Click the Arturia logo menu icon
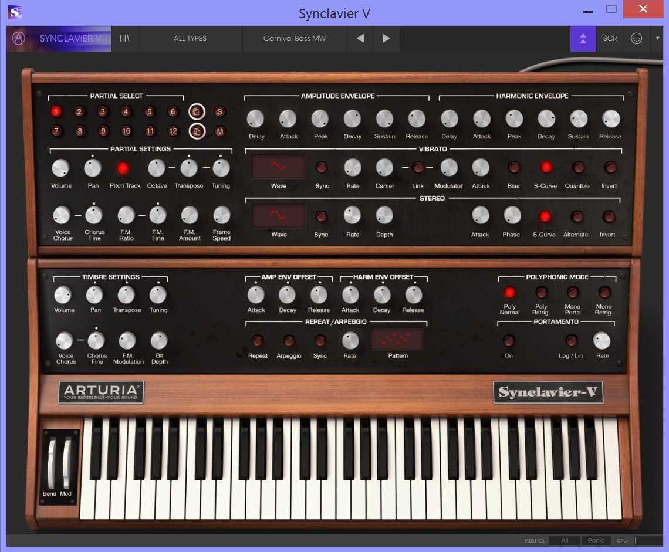The height and width of the screenshot is (552, 669). coord(19,39)
